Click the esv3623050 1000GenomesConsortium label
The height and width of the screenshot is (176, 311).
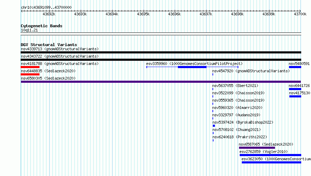pyautogui.click(x=276, y=159)
